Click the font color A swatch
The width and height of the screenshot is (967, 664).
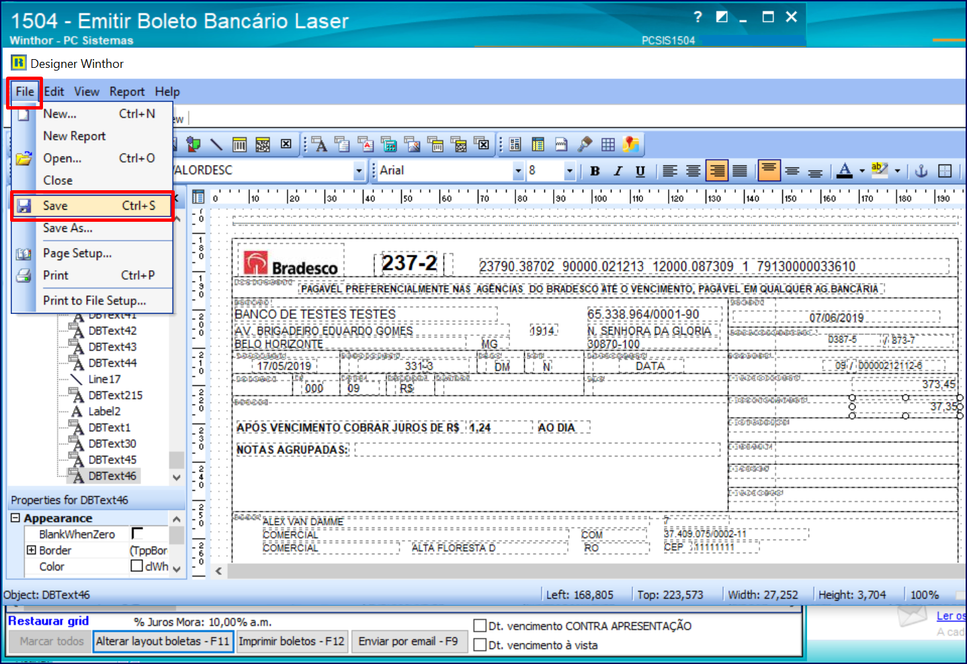(845, 171)
